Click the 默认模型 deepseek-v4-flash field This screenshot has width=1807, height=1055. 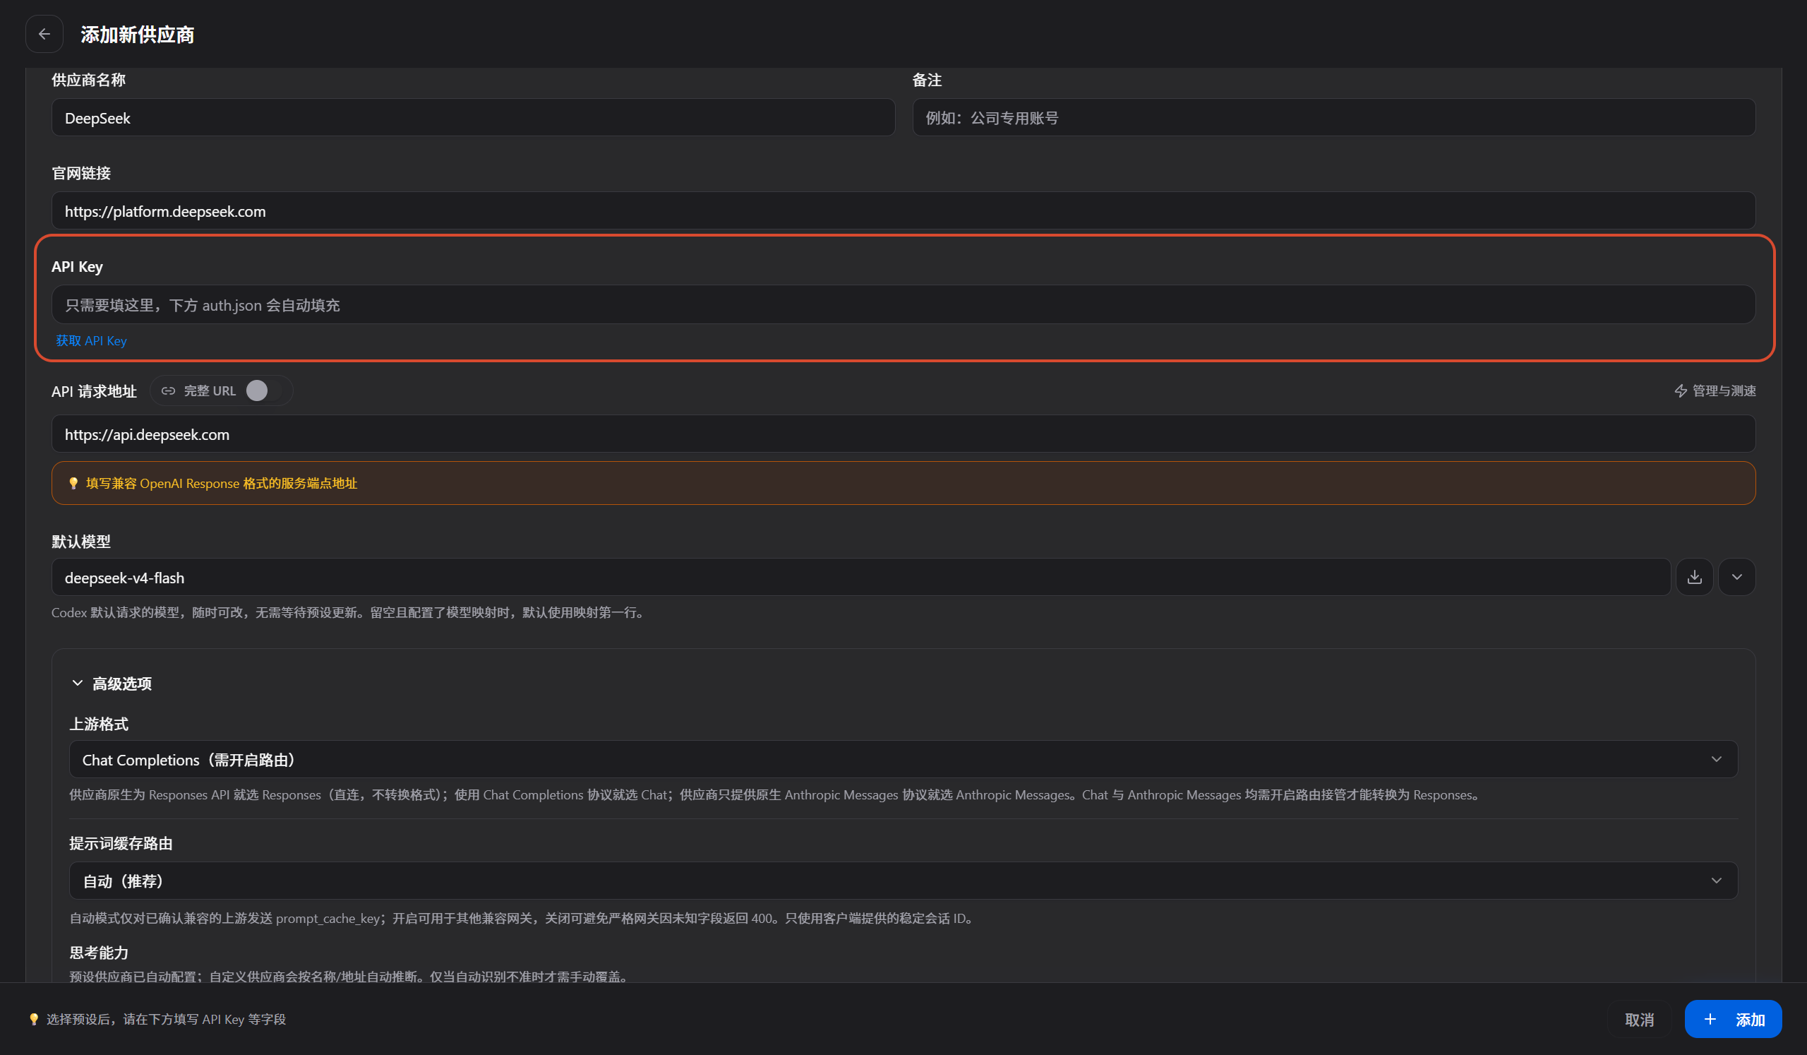(x=861, y=578)
